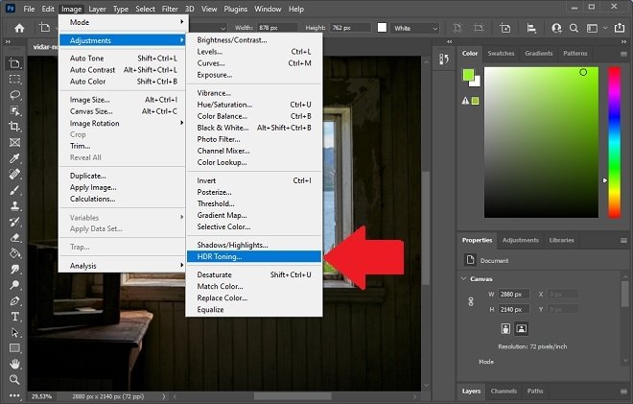Select the Artboard tool in toolbar
Viewport: 633px width, 404px height.
(14, 63)
